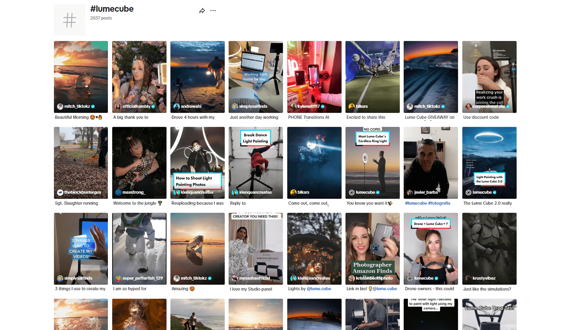The image size is (587, 330).
Task: Open blksrs Come out, come out video
Action: click(x=314, y=163)
